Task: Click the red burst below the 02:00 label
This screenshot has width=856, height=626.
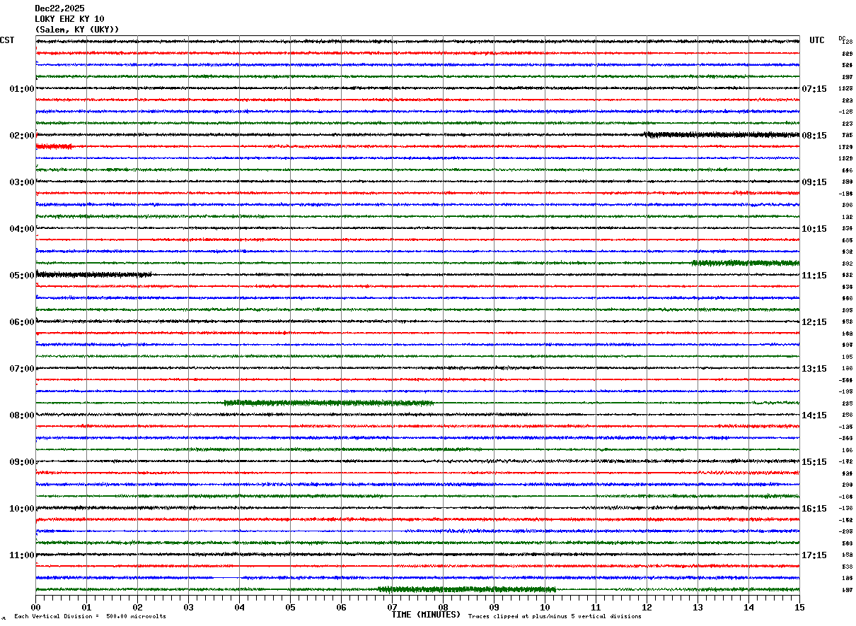Action: [x=54, y=146]
